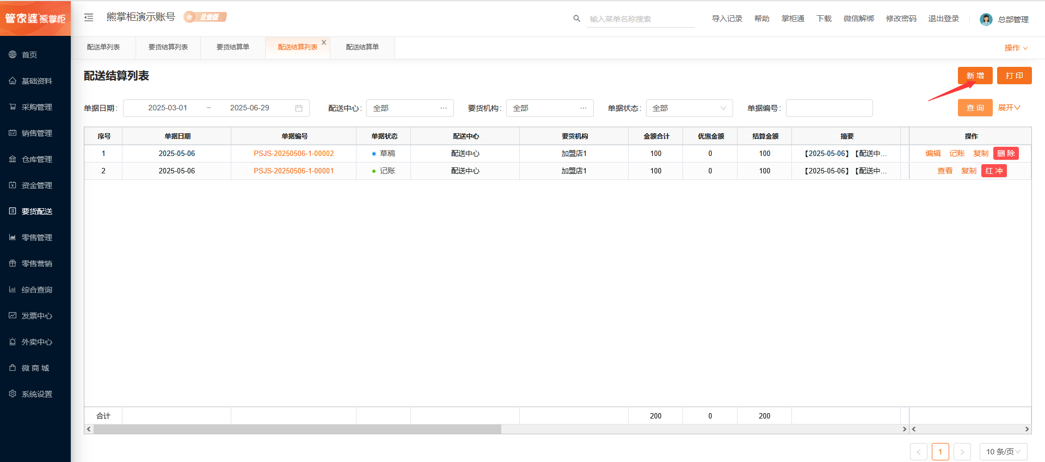Go to the previous page arrow
Screen dimensions: 1045x462
919,452
